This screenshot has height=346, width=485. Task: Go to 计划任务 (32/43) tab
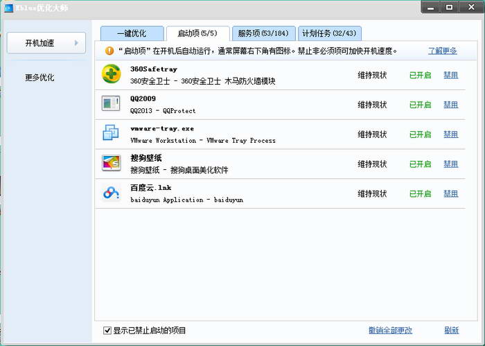point(329,33)
